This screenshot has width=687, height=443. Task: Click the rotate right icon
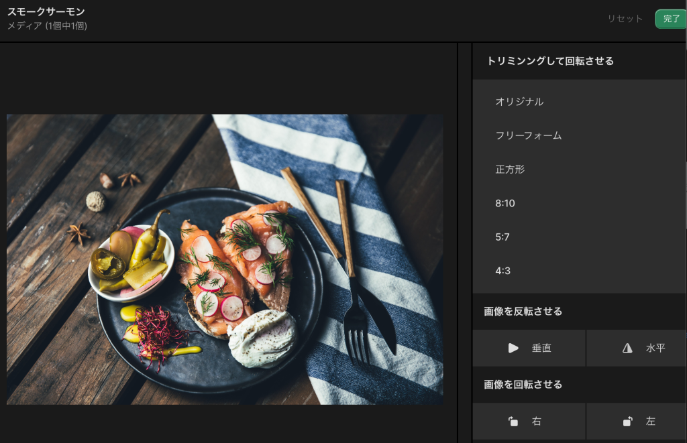pyautogui.click(x=513, y=422)
